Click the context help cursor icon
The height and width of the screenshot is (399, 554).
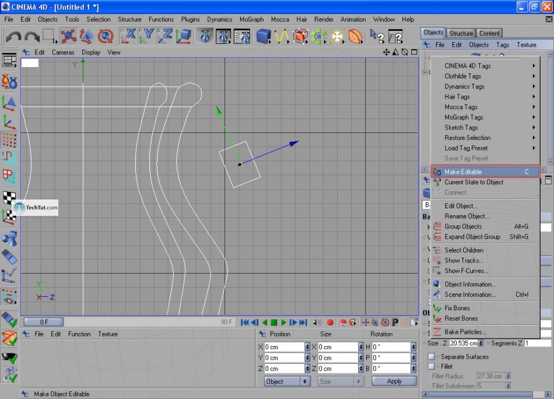tap(377, 36)
